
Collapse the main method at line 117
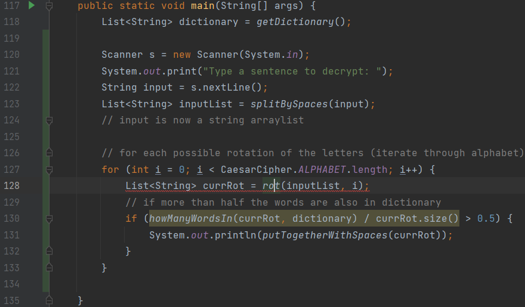49,6
